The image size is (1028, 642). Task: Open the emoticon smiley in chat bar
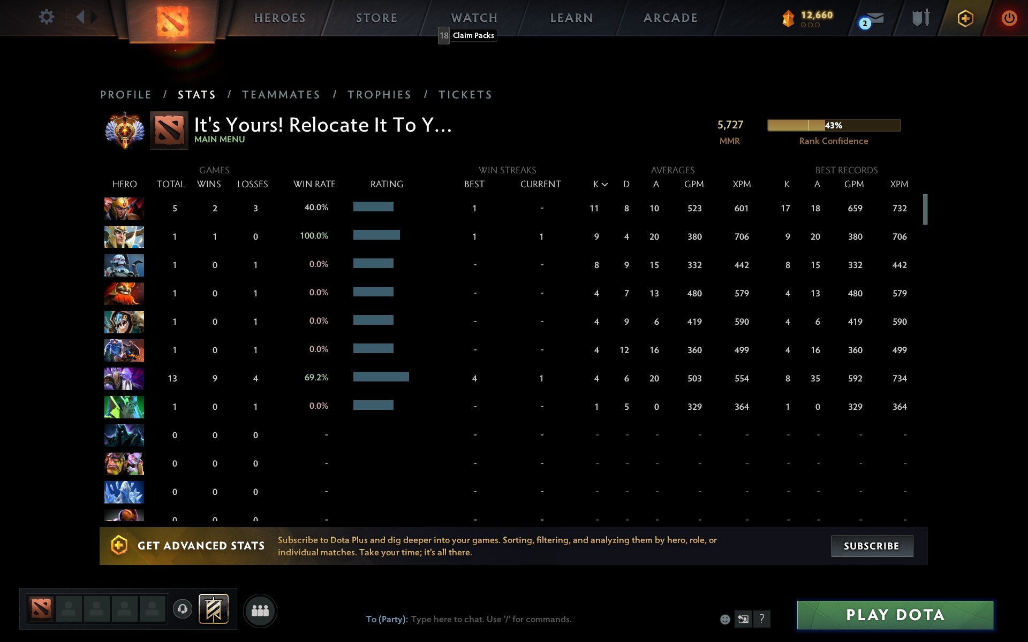(725, 619)
